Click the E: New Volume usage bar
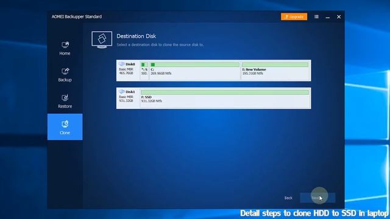The height and width of the screenshot is (219, 390). (275, 64)
